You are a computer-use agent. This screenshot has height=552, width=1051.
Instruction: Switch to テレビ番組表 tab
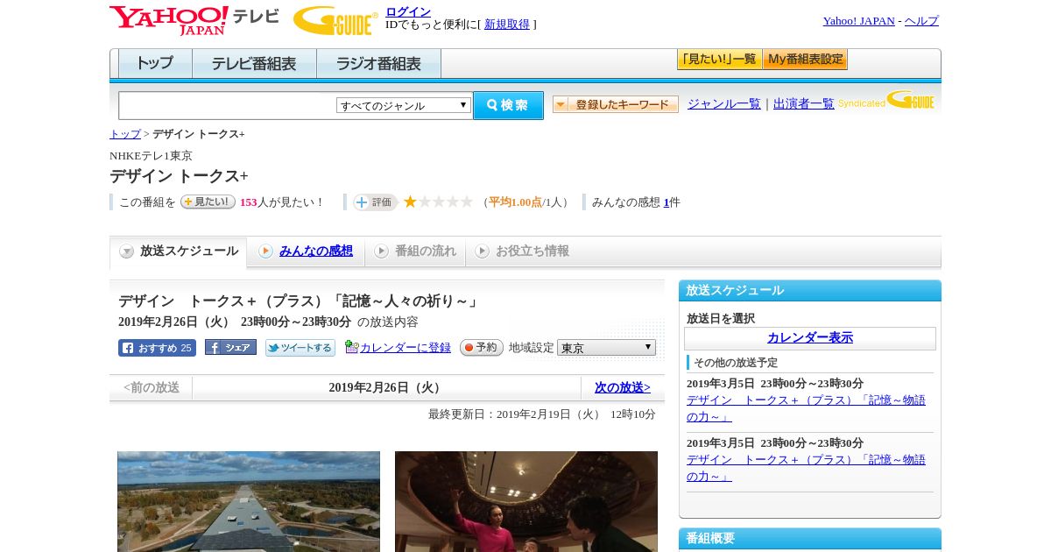click(254, 64)
